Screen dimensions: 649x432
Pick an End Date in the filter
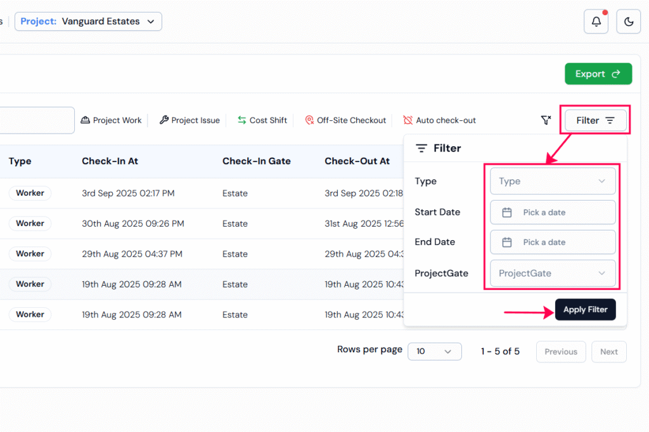(552, 242)
